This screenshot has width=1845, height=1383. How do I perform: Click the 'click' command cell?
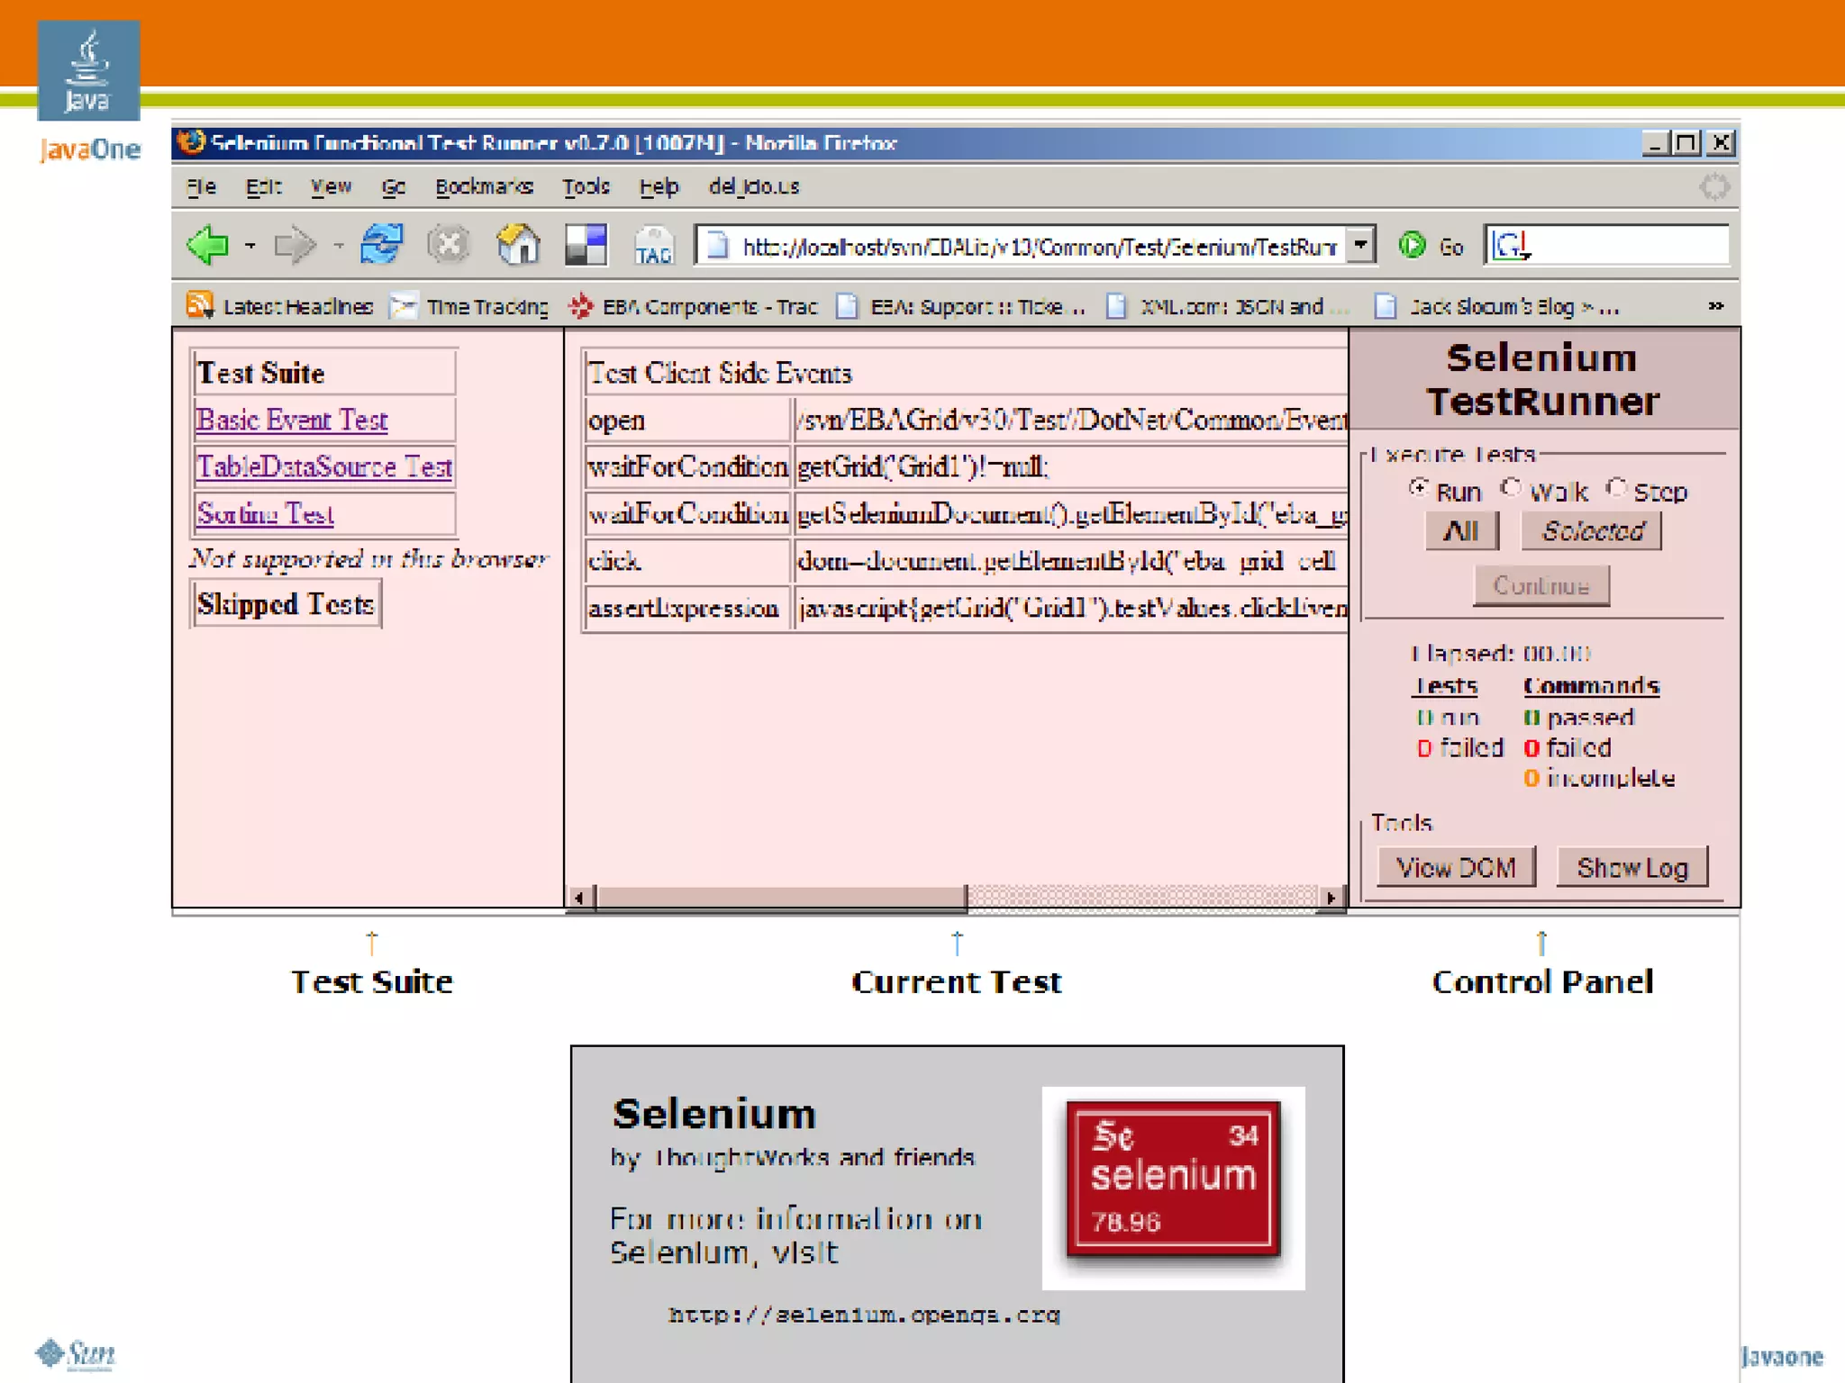point(687,561)
